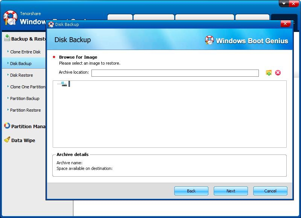
Task: Select Disk Backup in the sidebar
Action: coord(24,64)
